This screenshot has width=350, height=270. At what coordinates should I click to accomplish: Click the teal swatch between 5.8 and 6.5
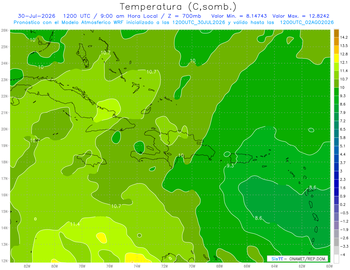click(336, 133)
